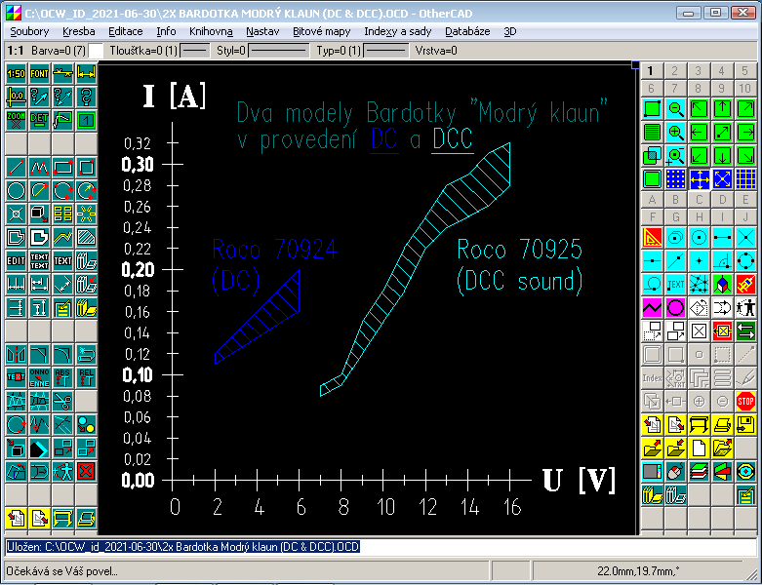The width and height of the screenshot is (762, 585).
Task: Select the magenta circle tool
Action: click(675, 307)
